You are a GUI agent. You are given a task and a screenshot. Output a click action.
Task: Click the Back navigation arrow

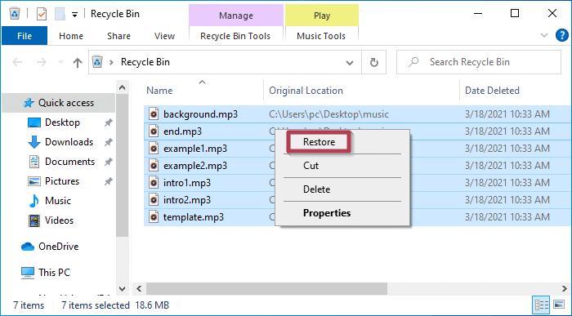[x=17, y=62]
